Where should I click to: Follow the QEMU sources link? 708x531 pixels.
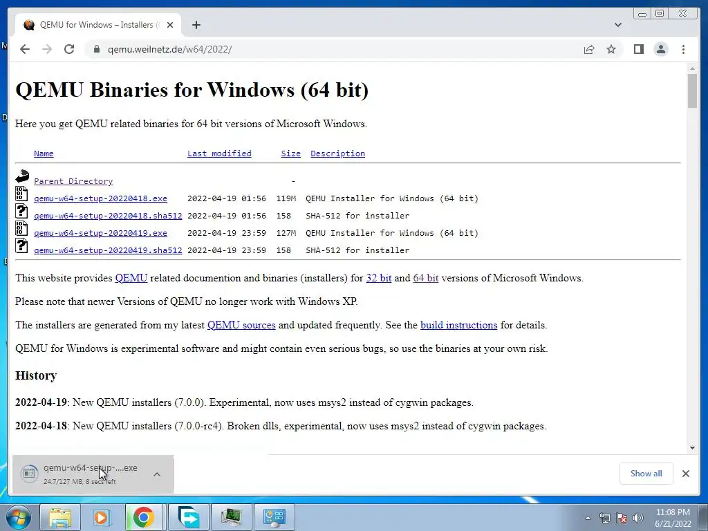coord(241,325)
